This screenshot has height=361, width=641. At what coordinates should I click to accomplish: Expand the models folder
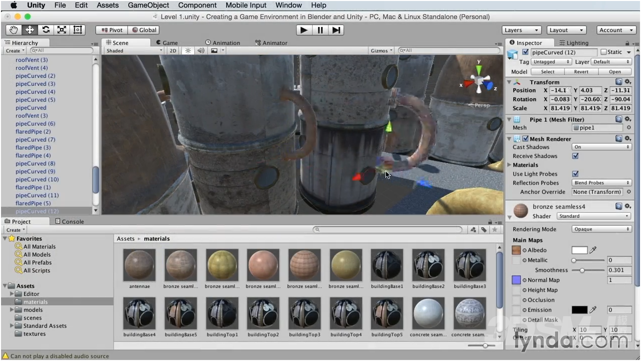click(12, 310)
